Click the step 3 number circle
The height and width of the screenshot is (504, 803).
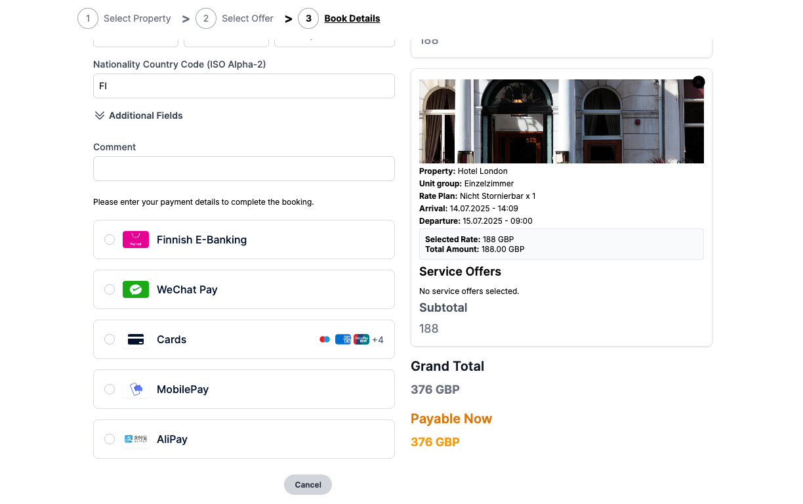(x=308, y=18)
